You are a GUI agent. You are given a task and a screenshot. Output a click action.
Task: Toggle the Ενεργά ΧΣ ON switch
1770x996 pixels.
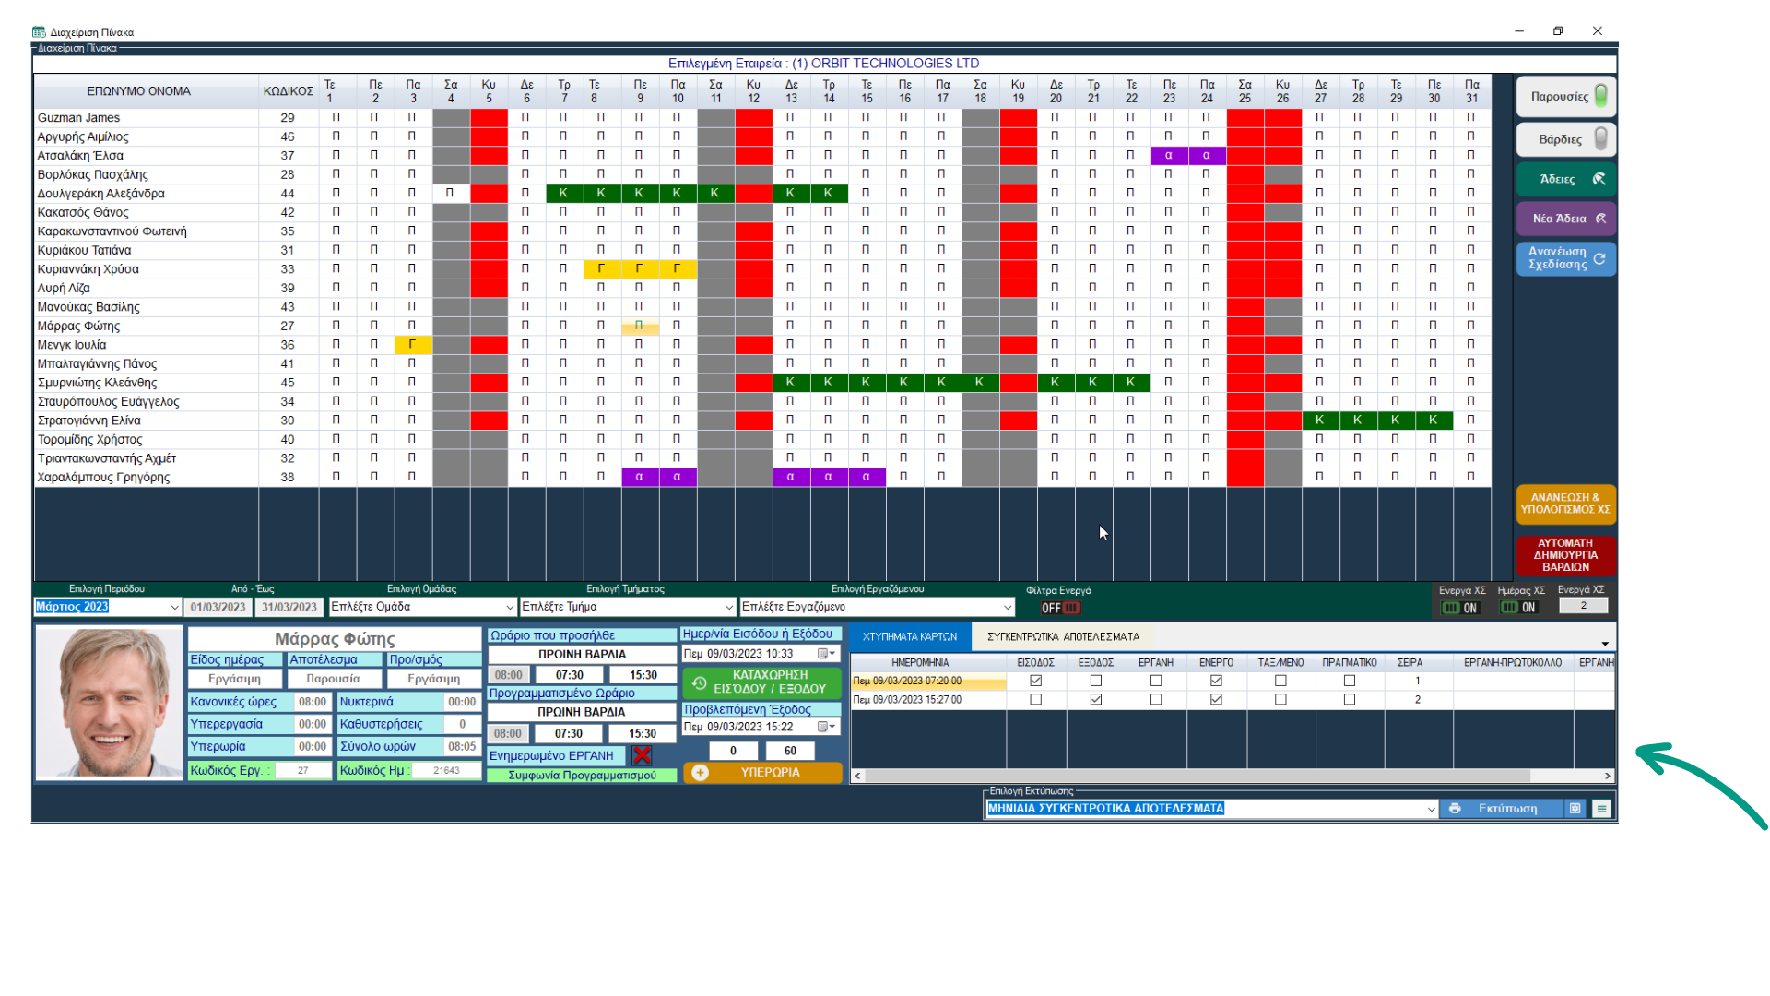coord(1460,608)
